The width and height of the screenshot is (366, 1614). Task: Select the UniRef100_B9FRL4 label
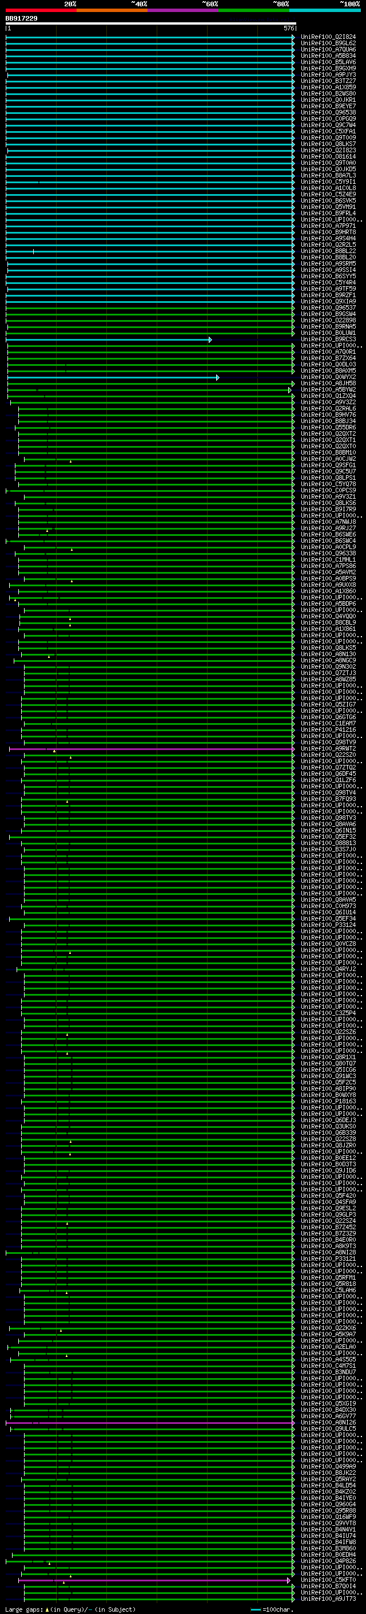coord(328,213)
